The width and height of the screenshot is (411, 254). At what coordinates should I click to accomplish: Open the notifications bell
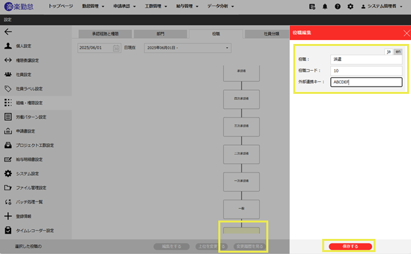pos(325,7)
